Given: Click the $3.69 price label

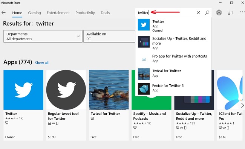Looking at the screenshot, I should pos(222,137).
